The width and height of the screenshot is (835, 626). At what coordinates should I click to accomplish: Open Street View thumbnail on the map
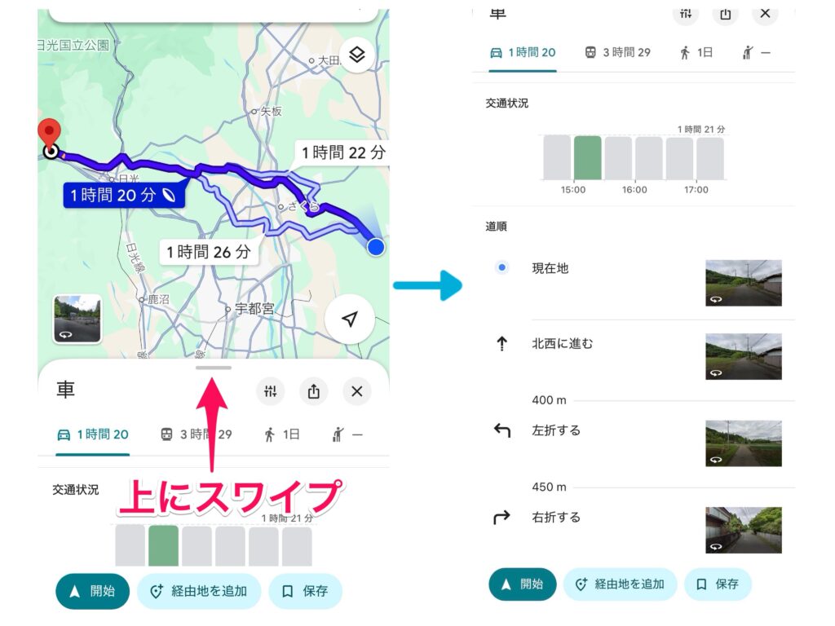[x=77, y=319]
